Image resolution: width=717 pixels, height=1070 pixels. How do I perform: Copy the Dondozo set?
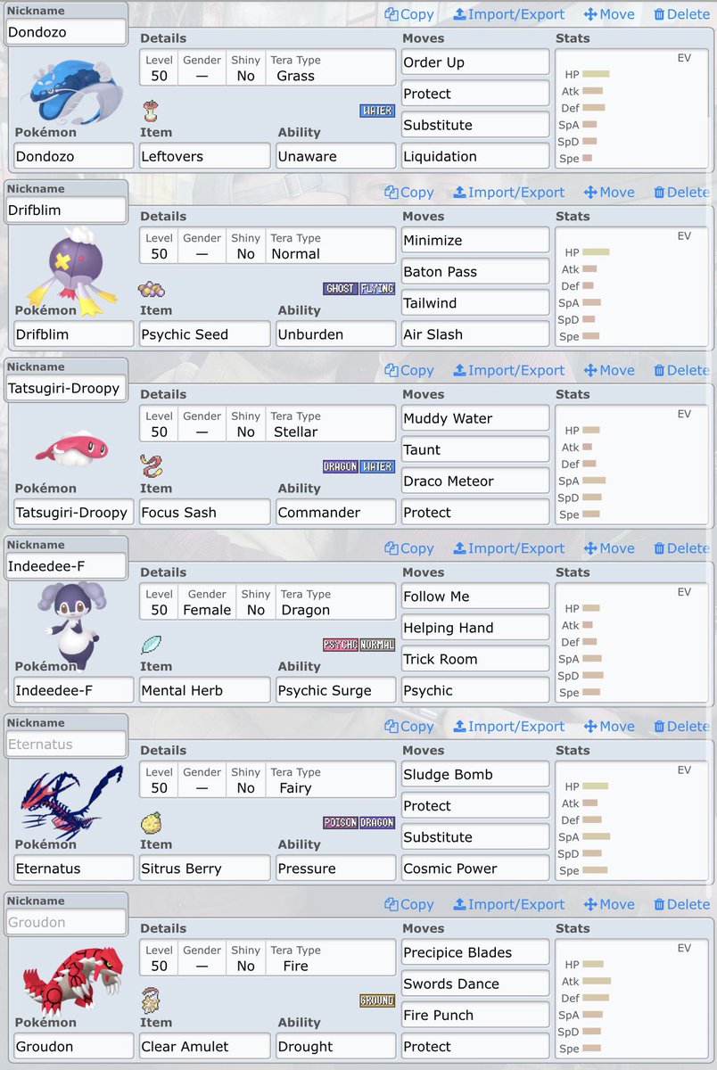(409, 14)
